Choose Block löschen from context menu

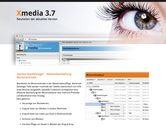115,114
